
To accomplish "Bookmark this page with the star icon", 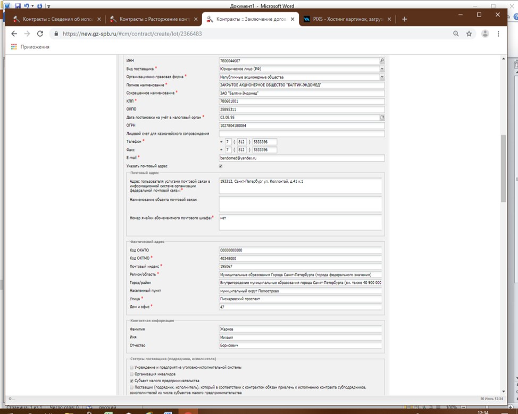I will click(469, 33).
